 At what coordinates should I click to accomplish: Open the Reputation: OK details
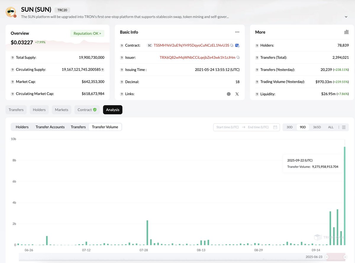(87, 33)
